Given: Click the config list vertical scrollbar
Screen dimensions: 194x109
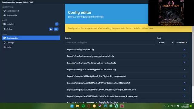Looking at the screenshot, I should point(193,56).
